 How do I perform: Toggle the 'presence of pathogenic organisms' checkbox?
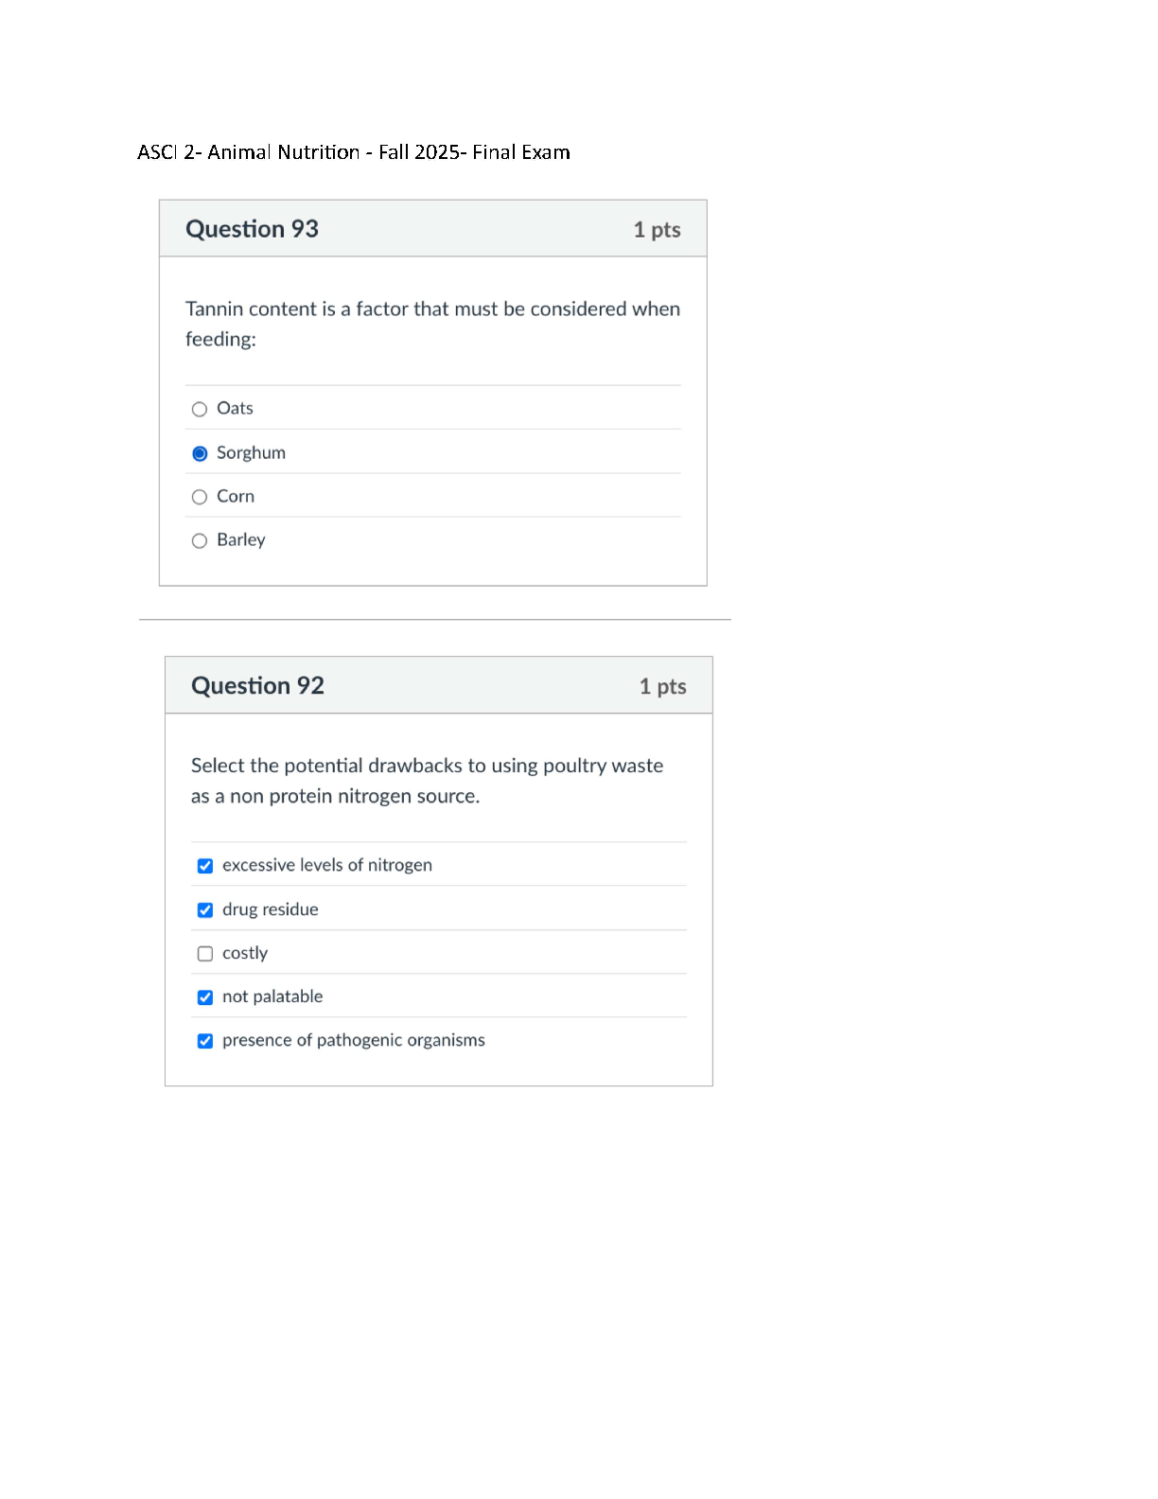(x=205, y=1041)
